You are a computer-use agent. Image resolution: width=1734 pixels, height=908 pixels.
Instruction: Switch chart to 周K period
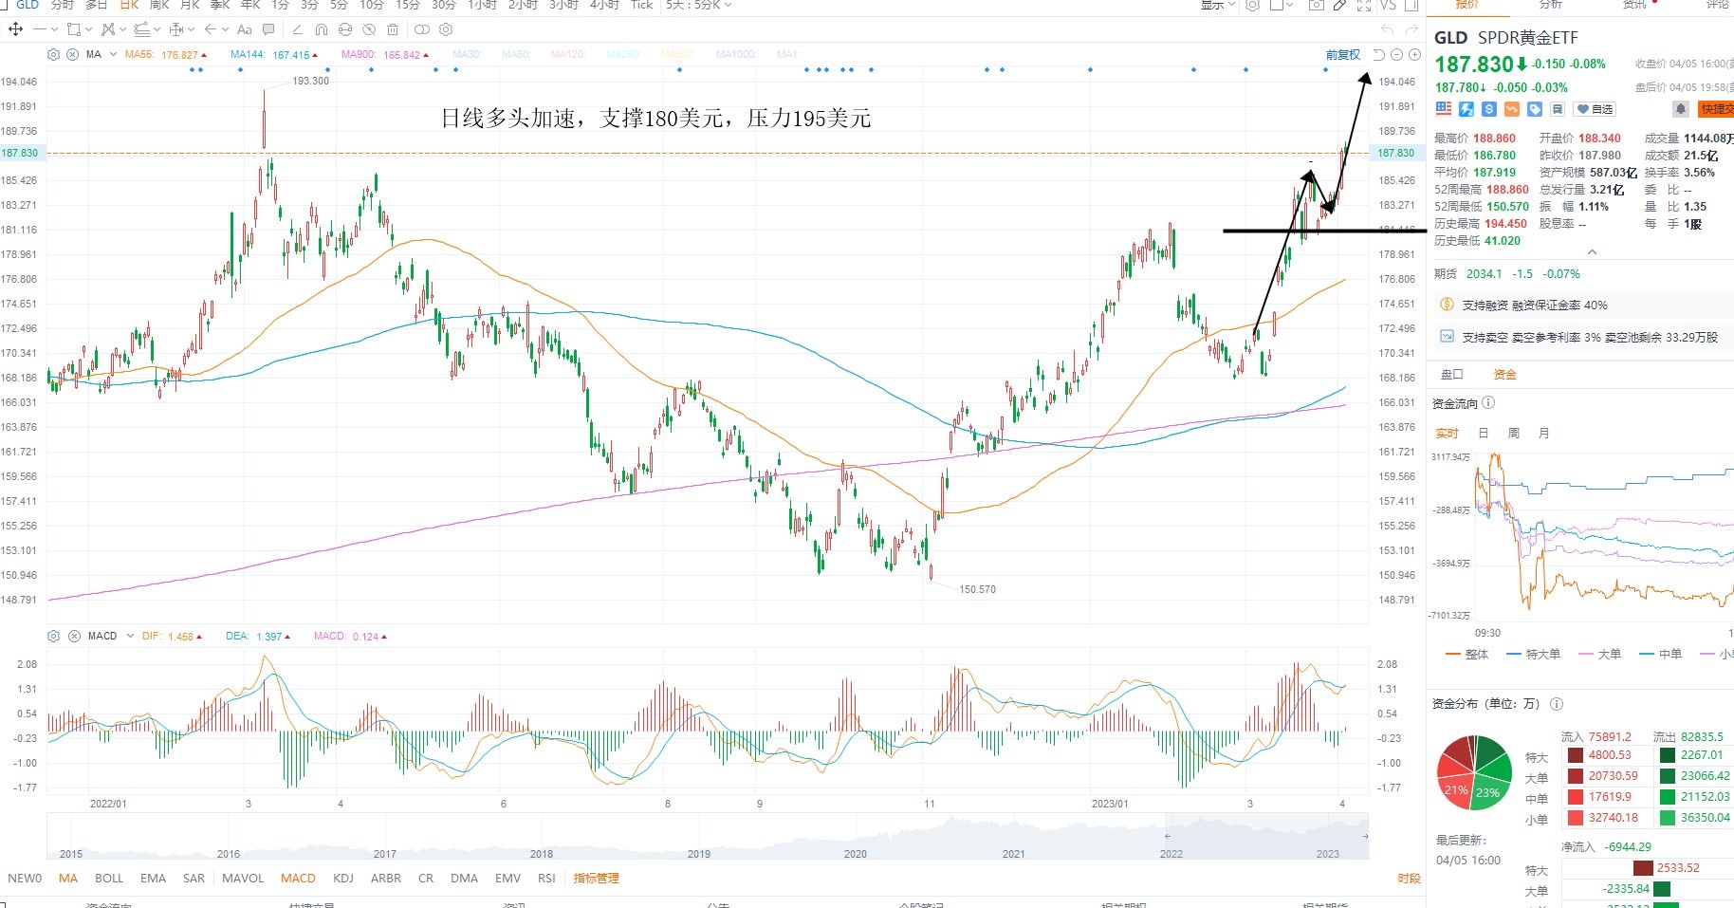[158, 5]
